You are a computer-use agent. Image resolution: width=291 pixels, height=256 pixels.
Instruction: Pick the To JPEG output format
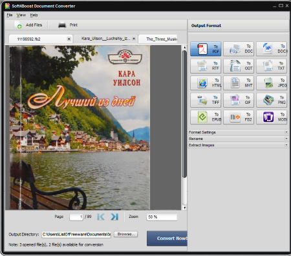tap(272, 83)
